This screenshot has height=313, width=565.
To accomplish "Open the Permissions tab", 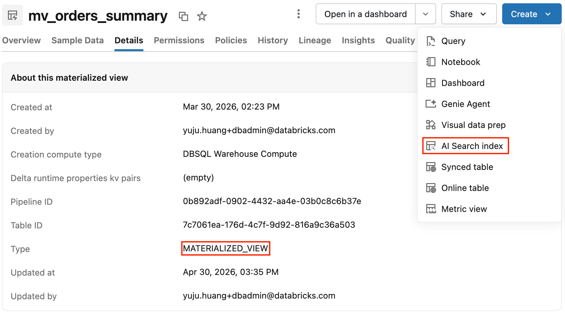I will point(179,40).
